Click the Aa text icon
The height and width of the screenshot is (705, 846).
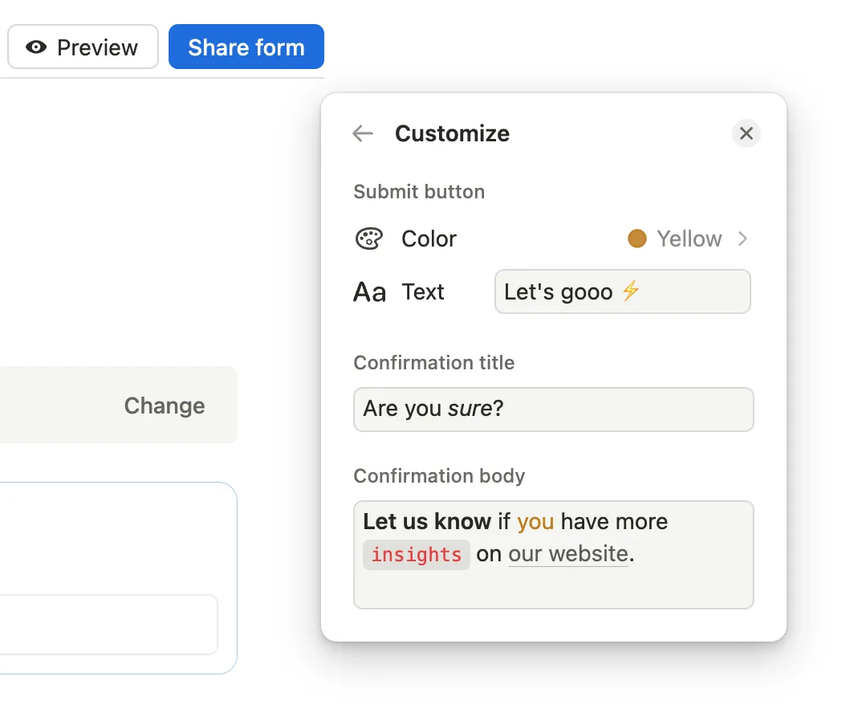tap(369, 292)
